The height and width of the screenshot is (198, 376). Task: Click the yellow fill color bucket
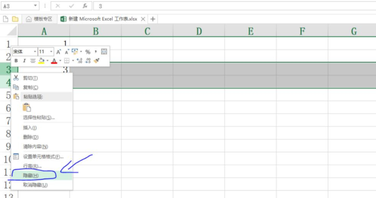tap(41, 61)
